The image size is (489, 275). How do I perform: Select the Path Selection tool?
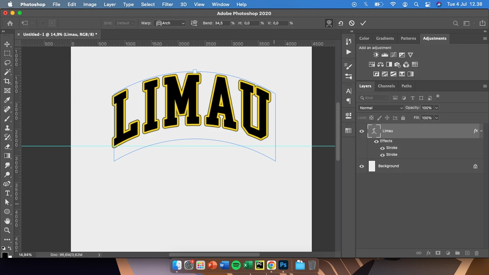(x=7, y=202)
